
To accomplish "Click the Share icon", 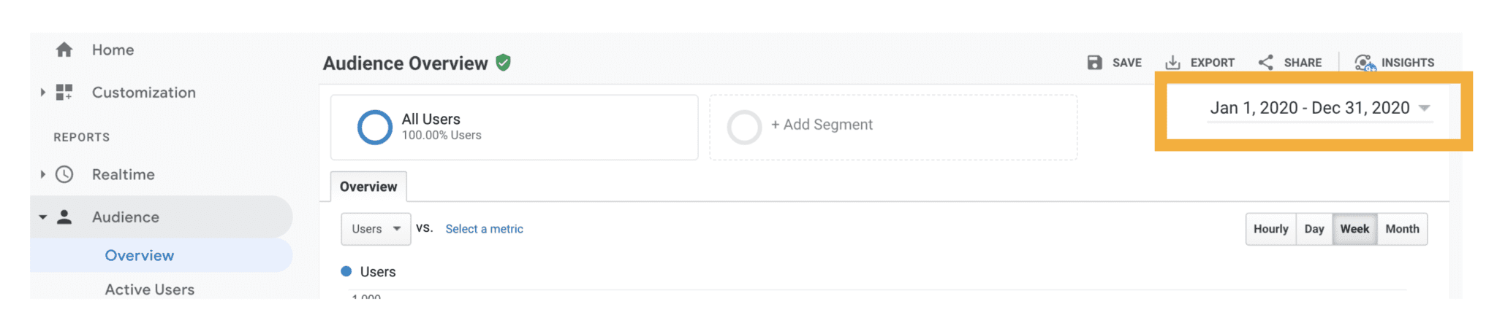I will pyautogui.click(x=1266, y=63).
